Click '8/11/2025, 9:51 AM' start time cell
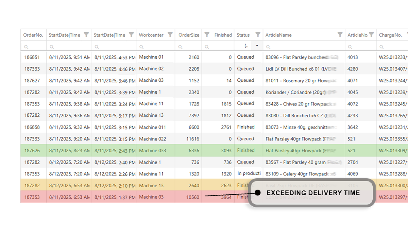This screenshot has height=229, width=408. pos(69,57)
